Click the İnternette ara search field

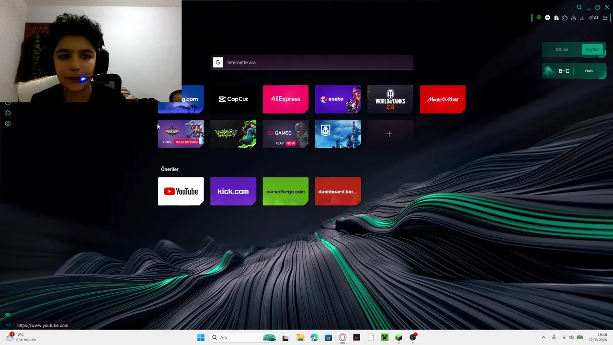[312, 62]
